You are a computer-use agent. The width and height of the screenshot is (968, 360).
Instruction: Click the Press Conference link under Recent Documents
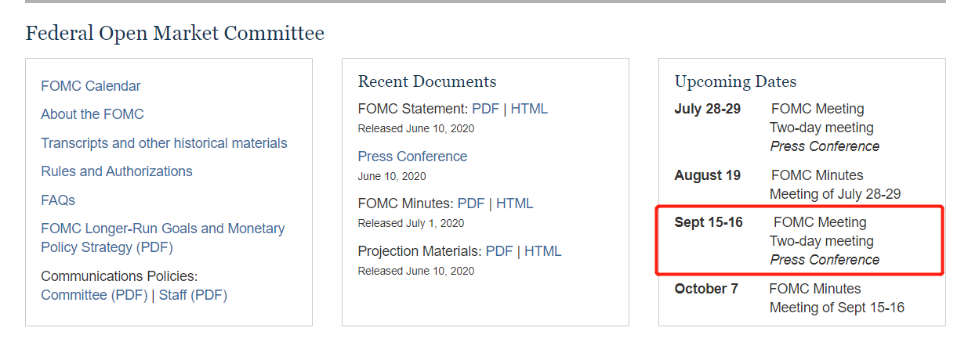(x=412, y=157)
